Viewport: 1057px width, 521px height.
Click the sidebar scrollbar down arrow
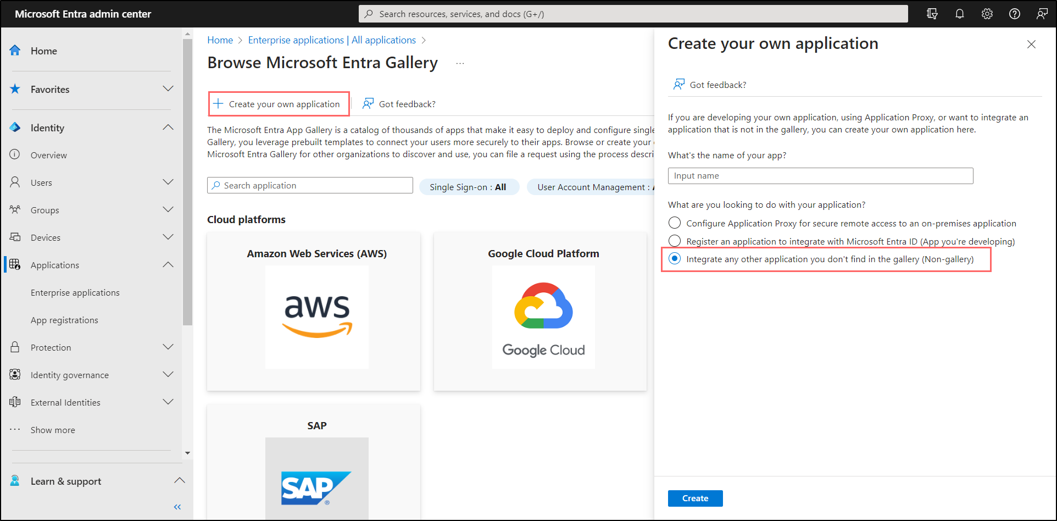tap(187, 453)
